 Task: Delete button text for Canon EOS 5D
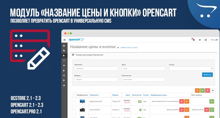(207, 110)
